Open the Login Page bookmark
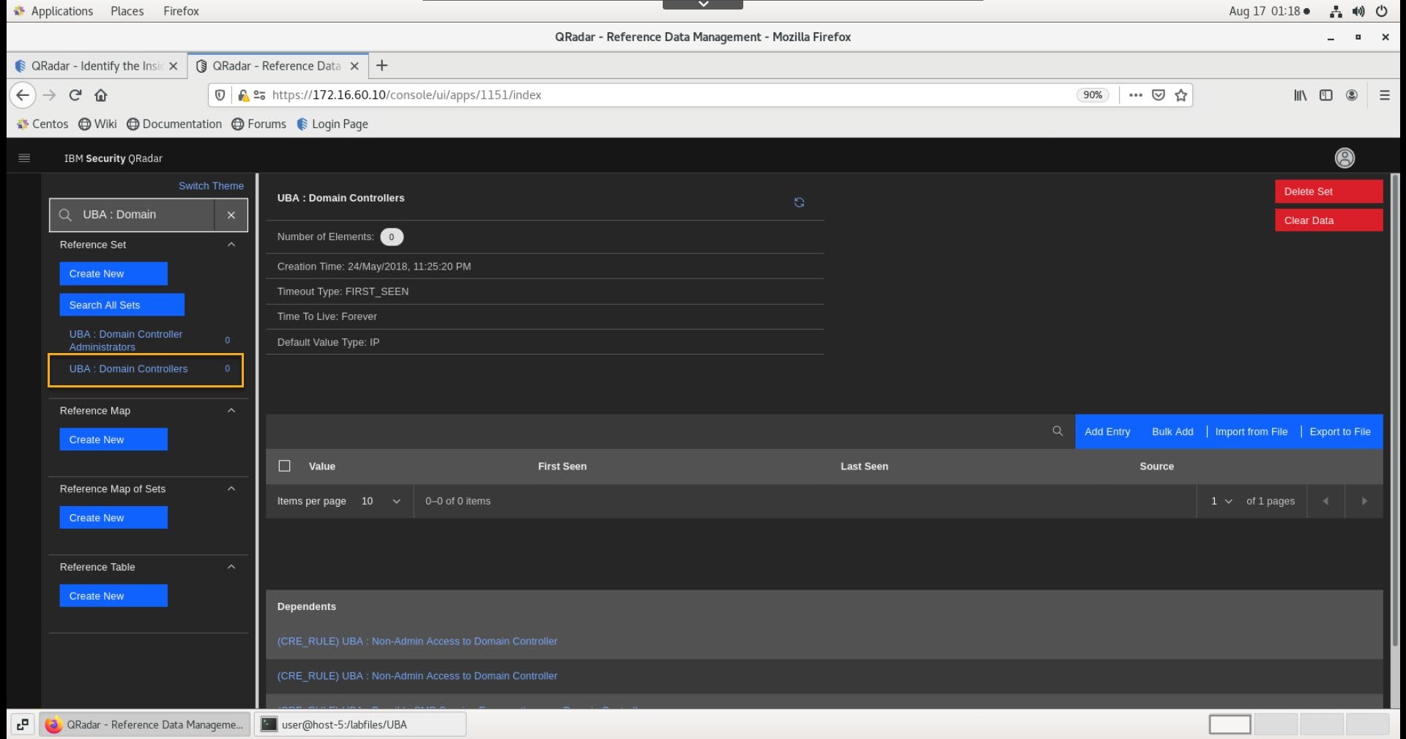1406x739 pixels. point(332,125)
